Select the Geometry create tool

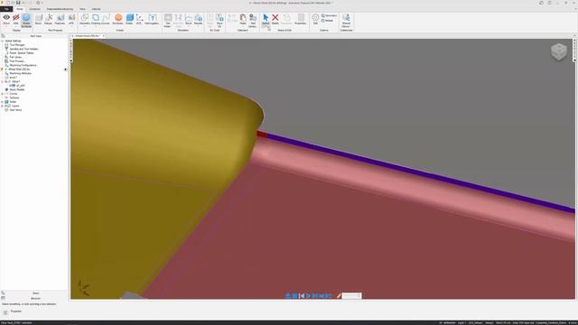tap(85, 18)
